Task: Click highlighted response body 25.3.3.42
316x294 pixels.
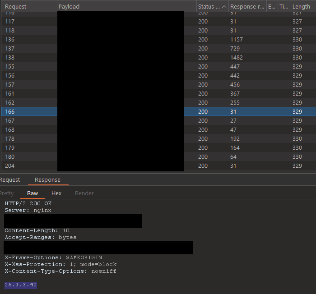Action: point(21,285)
